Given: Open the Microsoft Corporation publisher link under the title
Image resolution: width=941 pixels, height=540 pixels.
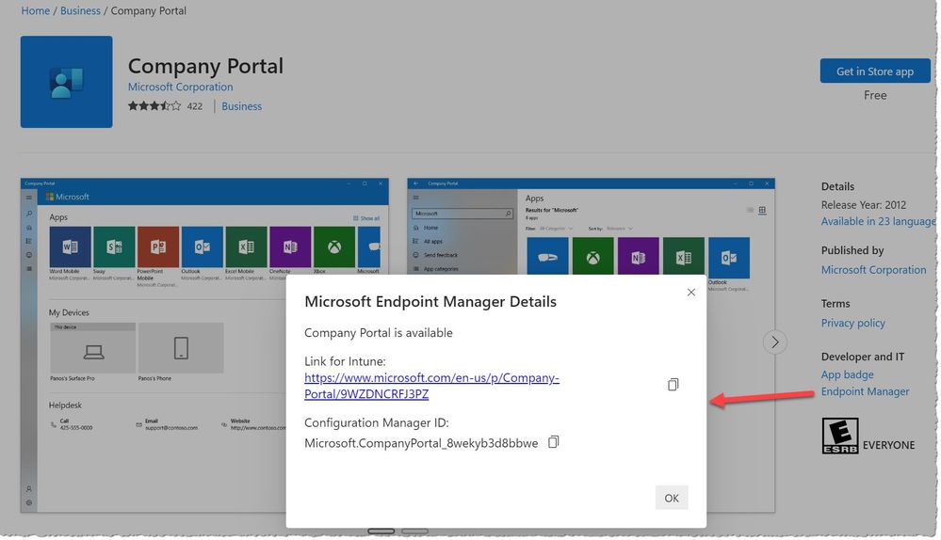Looking at the screenshot, I should point(180,87).
